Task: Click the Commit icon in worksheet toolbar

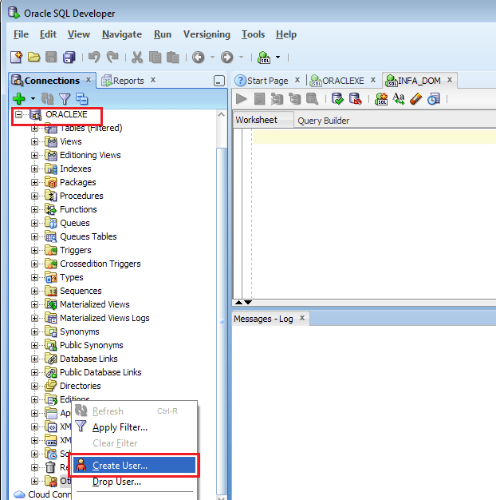Action: (x=337, y=99)
